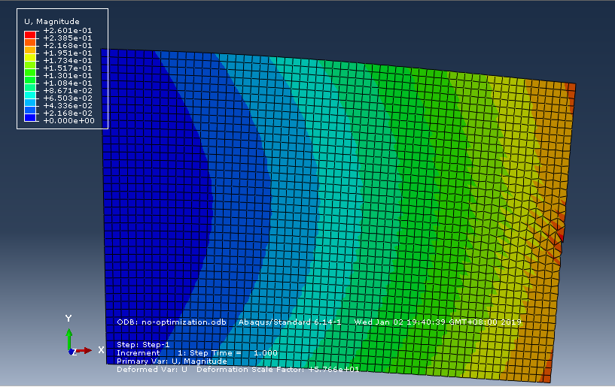Select the yellow legend color box

(30, 57)
